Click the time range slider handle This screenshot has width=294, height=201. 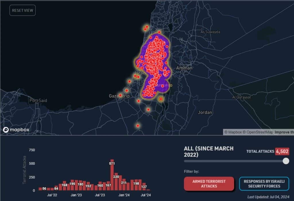[x=286, y=161]
